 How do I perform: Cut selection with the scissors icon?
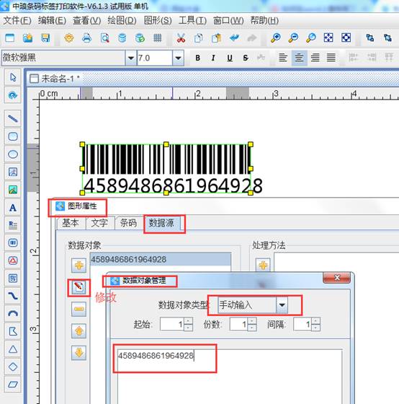[181, 38]
